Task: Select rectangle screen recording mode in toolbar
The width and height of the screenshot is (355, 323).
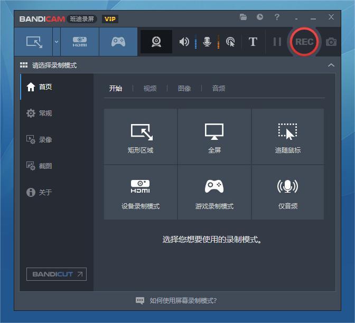Action: point(33,42)
